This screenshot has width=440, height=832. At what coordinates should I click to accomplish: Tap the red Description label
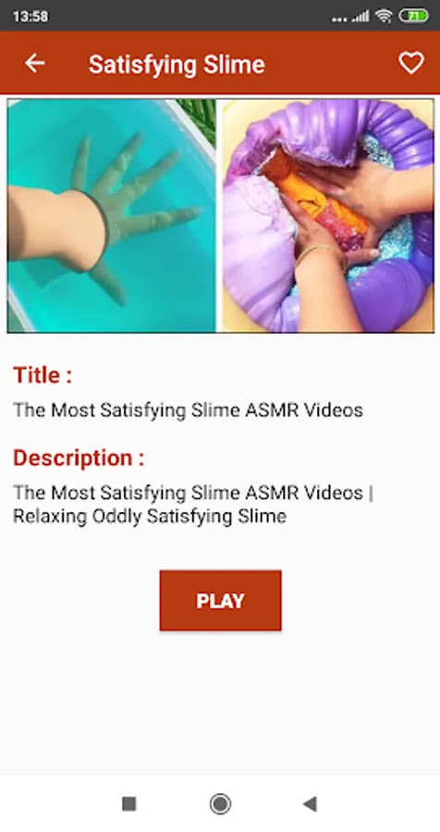[79, 458]
